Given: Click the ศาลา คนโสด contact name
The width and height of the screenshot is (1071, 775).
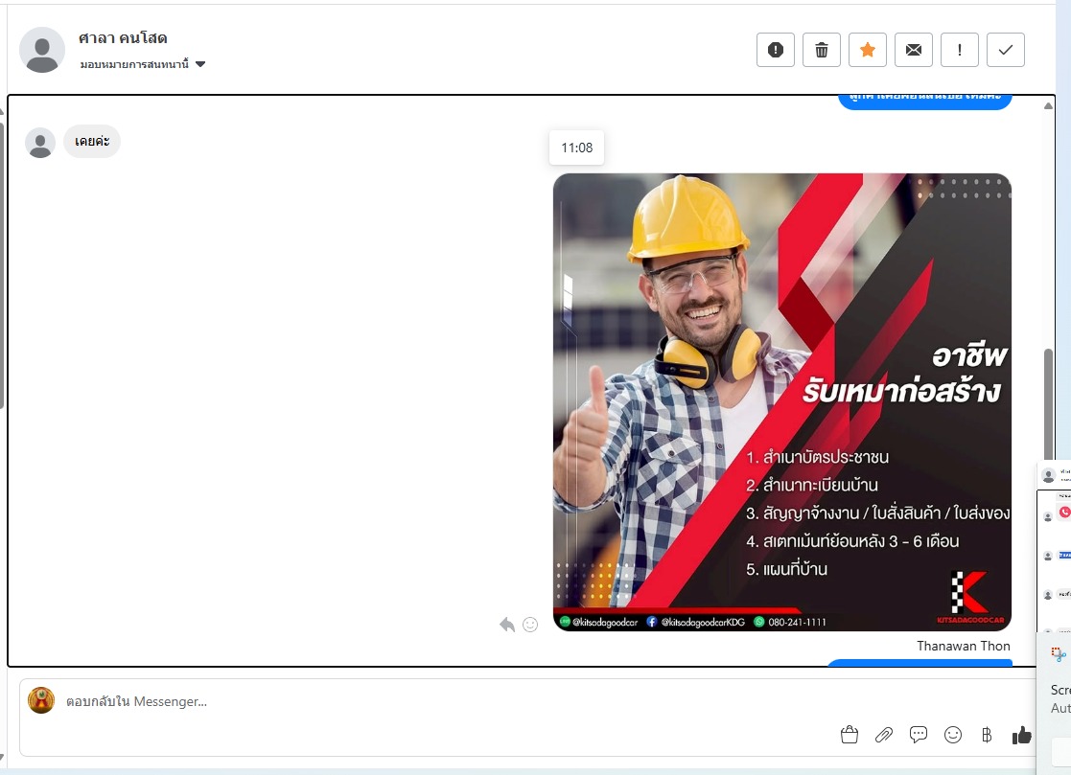Looking at the screenshot, I should coord(124,38).
